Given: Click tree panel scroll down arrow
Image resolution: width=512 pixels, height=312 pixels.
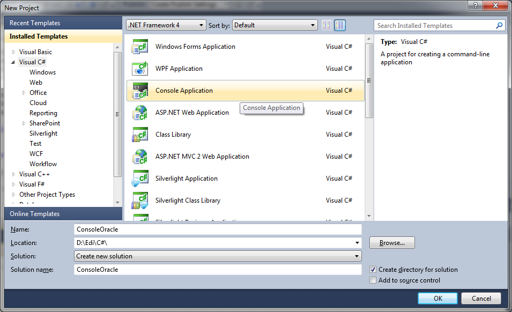Looking at the screenshot, I should [117, 203].
